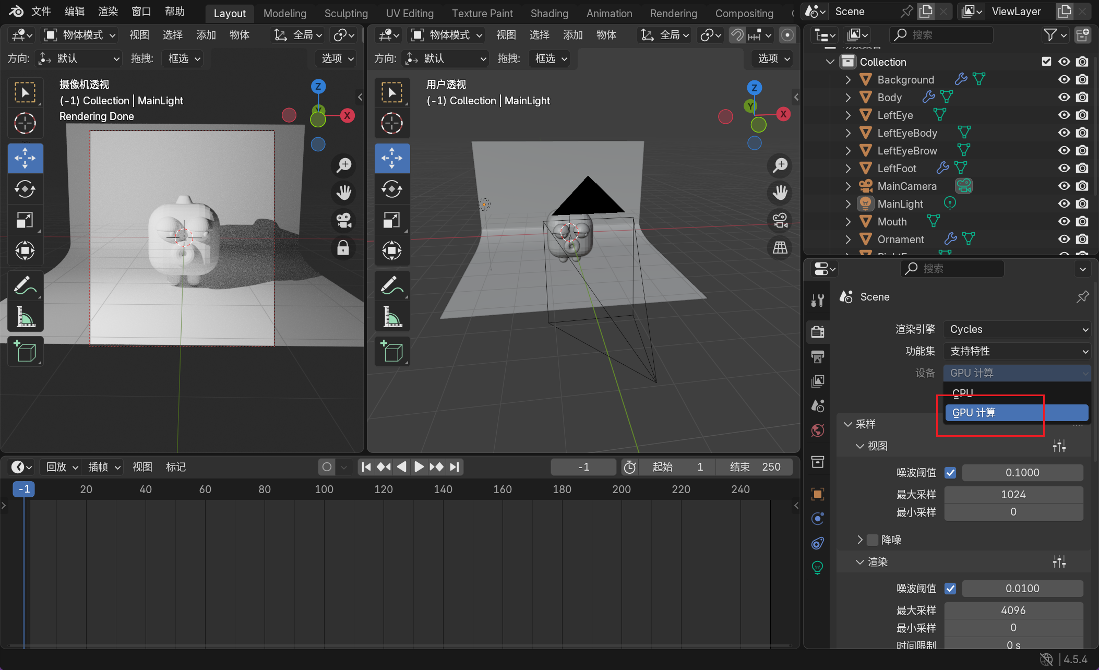The image size is (1099, 670).
Task: Switch to the Shading workspace tab
Action: click(549, 14)
